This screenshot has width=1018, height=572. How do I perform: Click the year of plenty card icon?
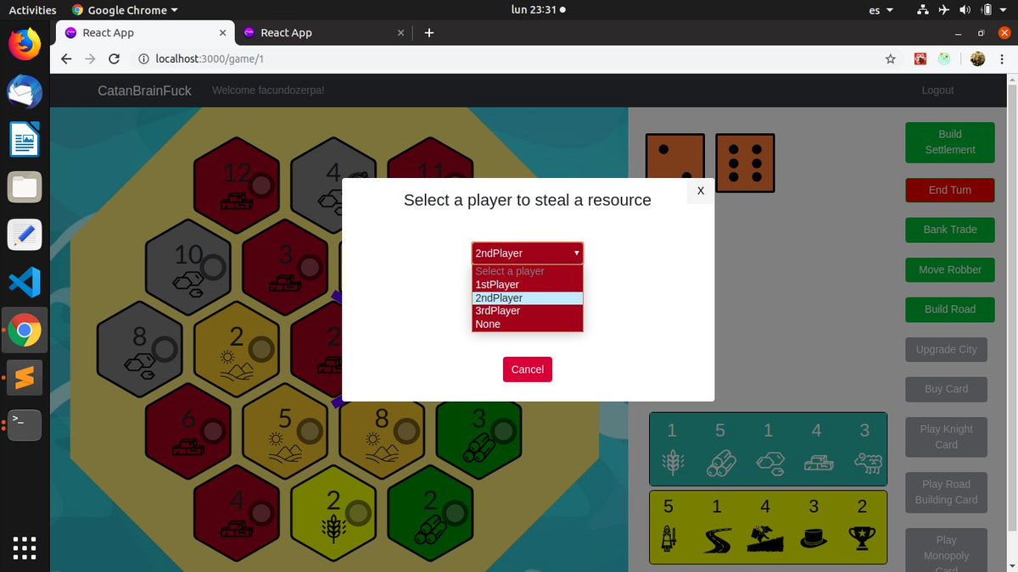pyautogui.click(x=766, y=539)
